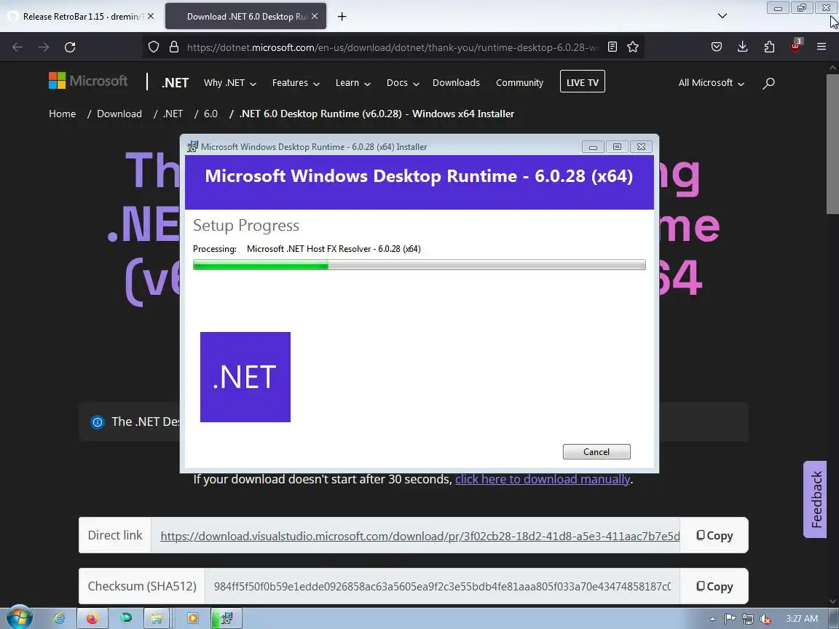
Task: Click the 6.0 breadcrumb link
Action: coord(210,114)
